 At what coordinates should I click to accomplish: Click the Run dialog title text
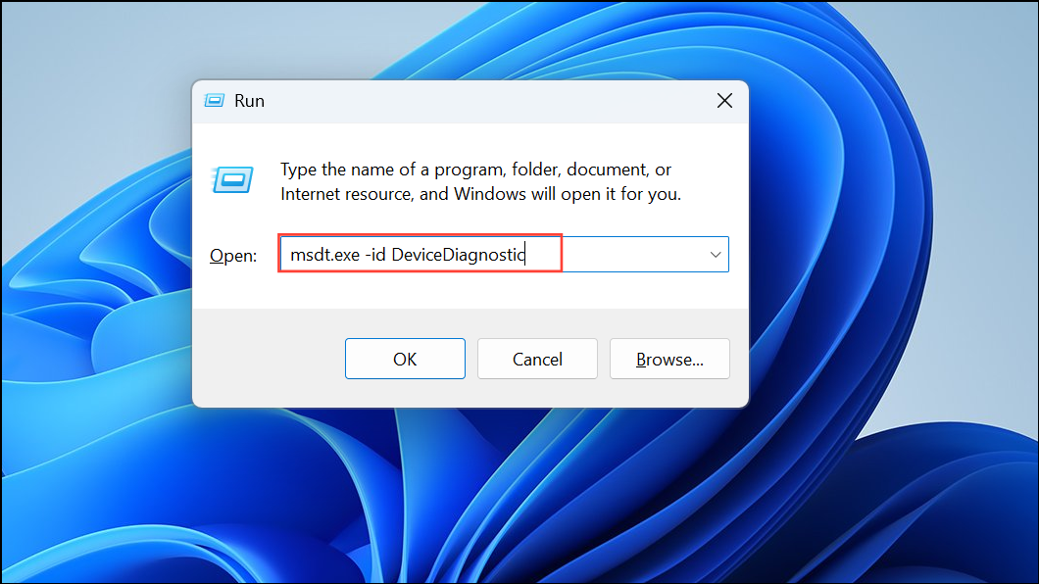click(249, 101)
